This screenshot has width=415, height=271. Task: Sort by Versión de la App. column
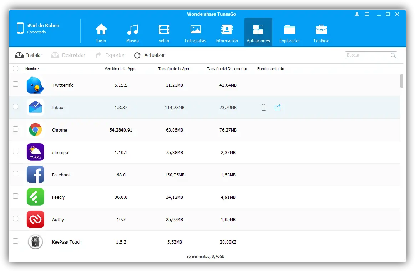[x=120, y=69]
